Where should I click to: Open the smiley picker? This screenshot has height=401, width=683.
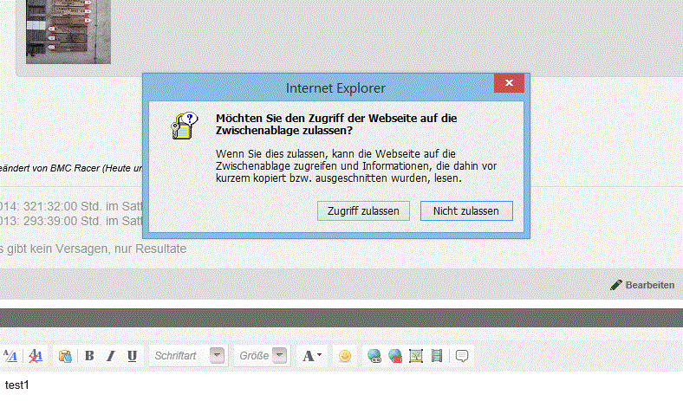point(345,356)
